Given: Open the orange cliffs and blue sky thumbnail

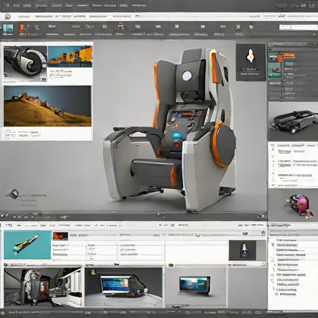Looking at the screenshot, I should tap(70, 57).
